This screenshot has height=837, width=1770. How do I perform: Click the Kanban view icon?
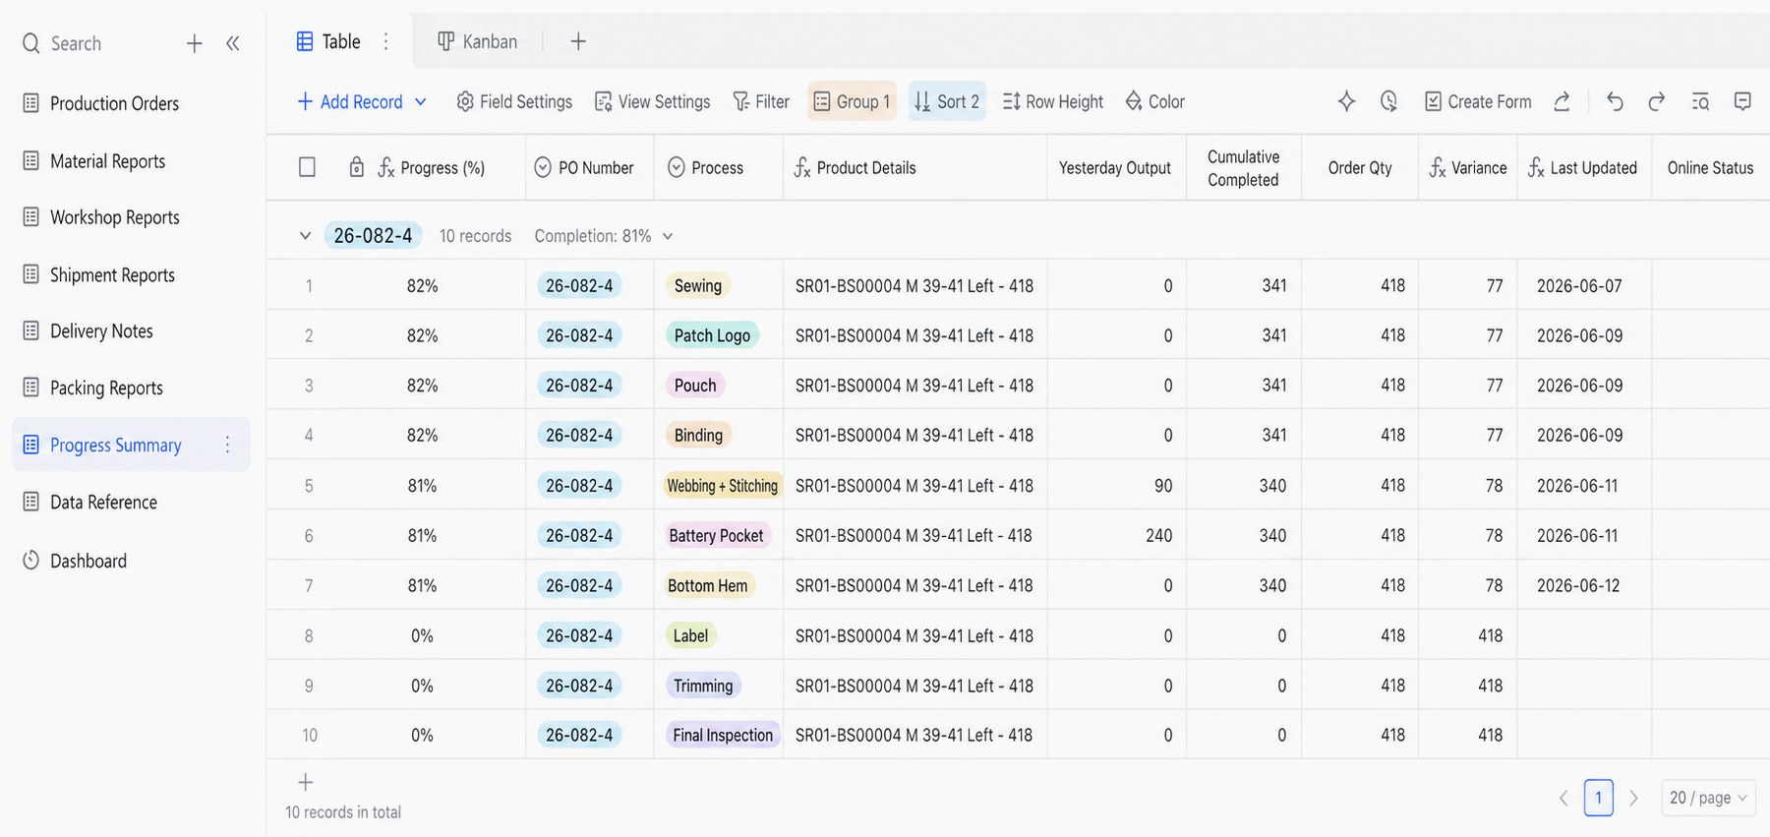pyautogui.click(x=445, y=41)
